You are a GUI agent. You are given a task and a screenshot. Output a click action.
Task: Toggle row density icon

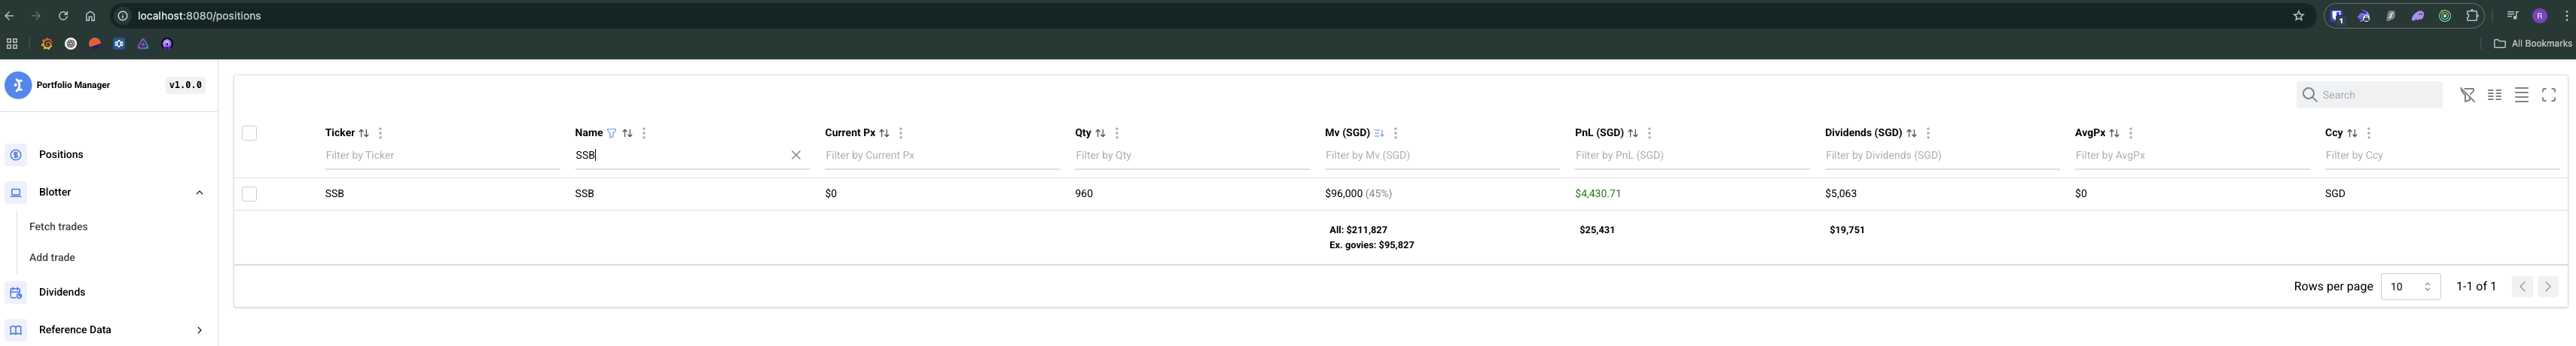2521,95
